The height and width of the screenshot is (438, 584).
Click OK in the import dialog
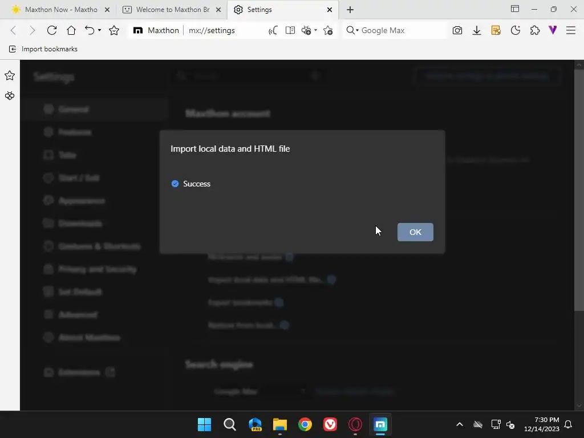[x=415, y=232]
